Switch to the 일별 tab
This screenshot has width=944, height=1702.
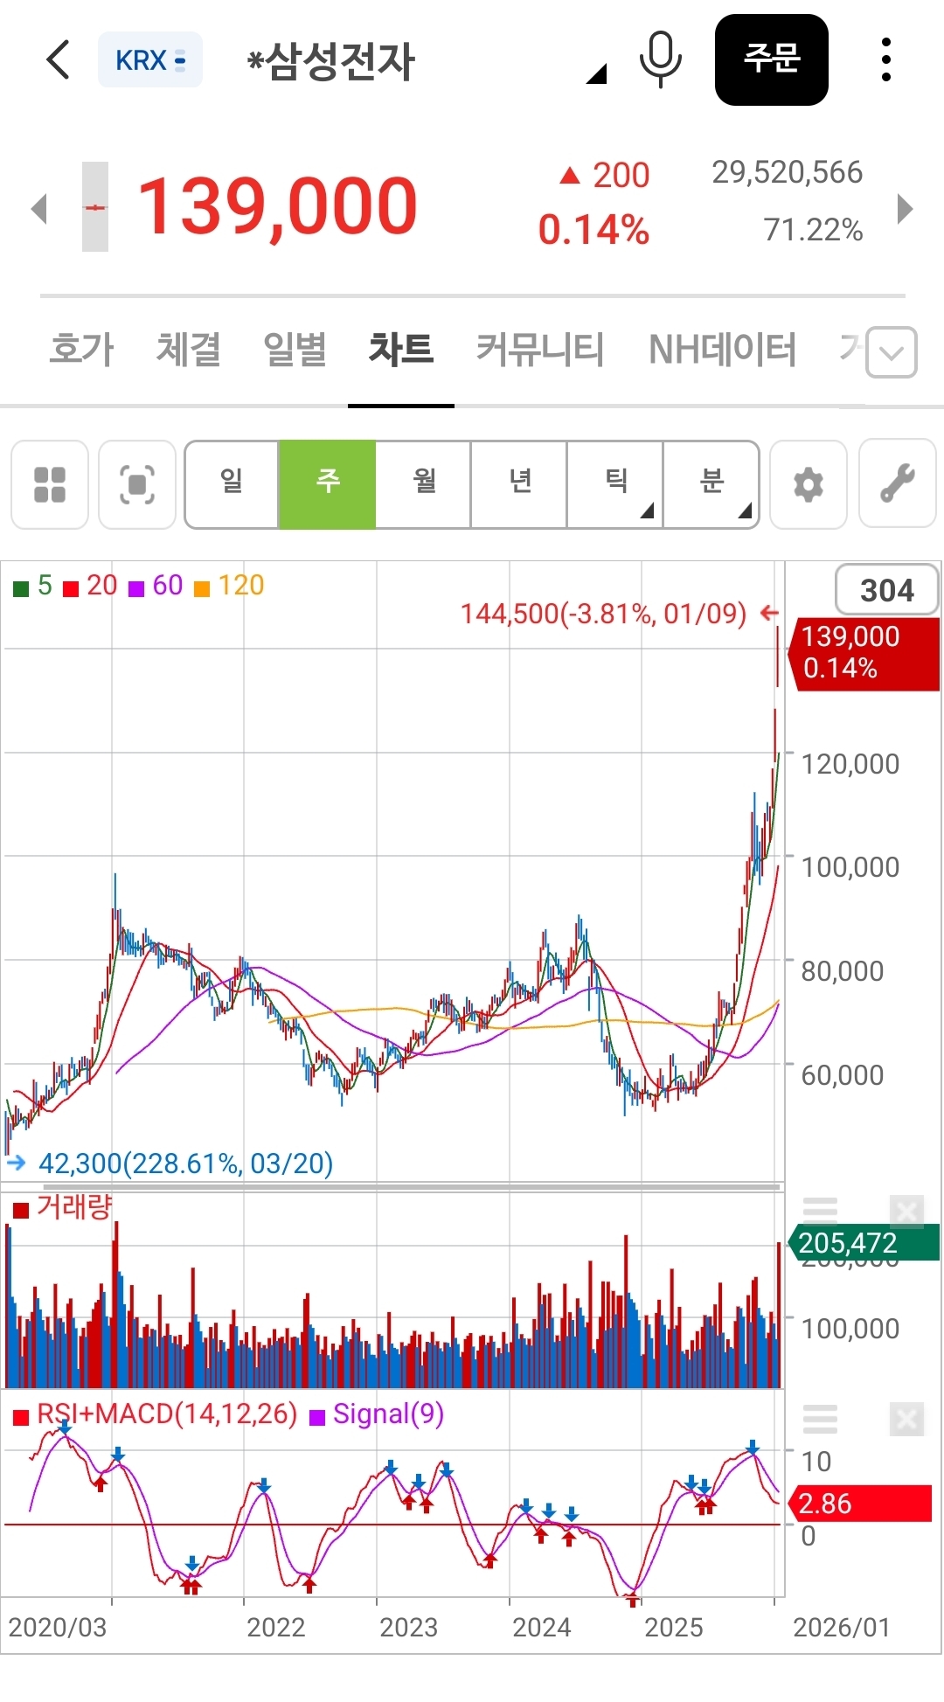295,349
